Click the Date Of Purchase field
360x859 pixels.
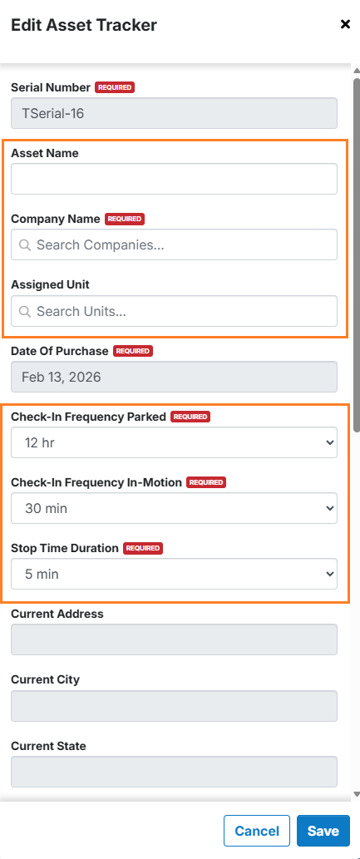pyautogui.click(x=175, y=377)
